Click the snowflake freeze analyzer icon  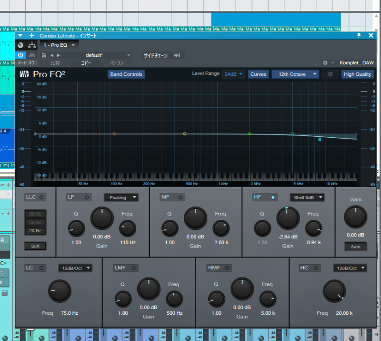(x=330, y=74)
